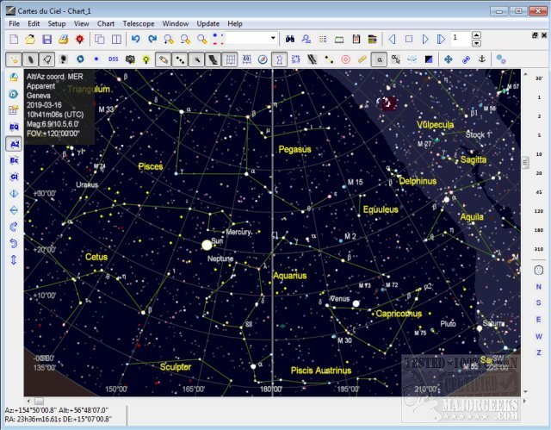Click the Save chart floppy disk icon
Screen dimensions: 551x430
point(48,40)
